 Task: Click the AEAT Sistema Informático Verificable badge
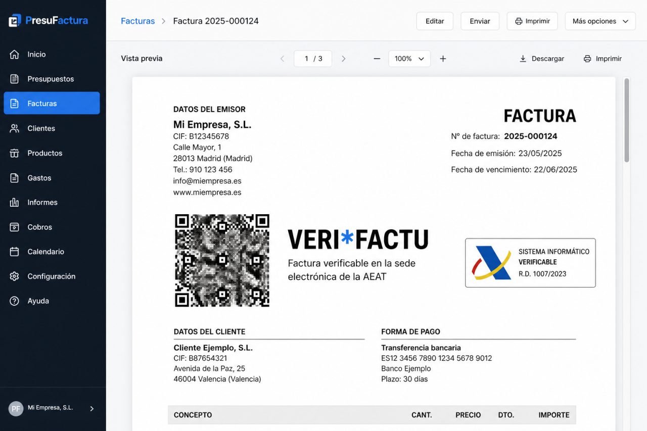[530, 263]
